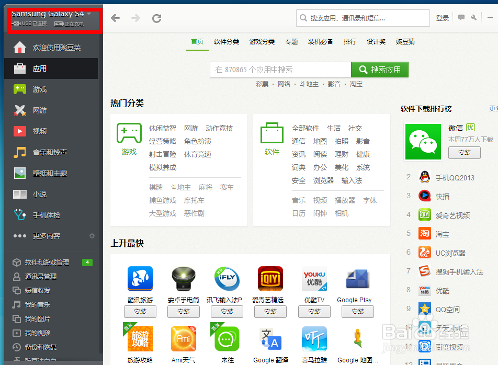Open 我的图片 in the sidebar

click(51, 318)
